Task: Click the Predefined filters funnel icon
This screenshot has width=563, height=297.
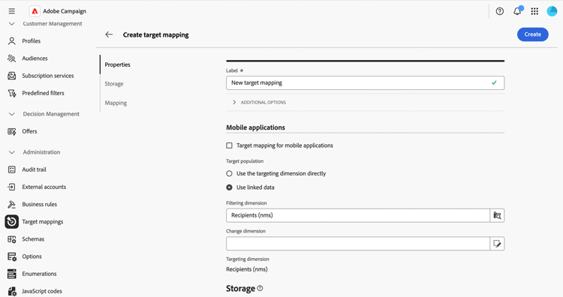Action: point(12,93)
